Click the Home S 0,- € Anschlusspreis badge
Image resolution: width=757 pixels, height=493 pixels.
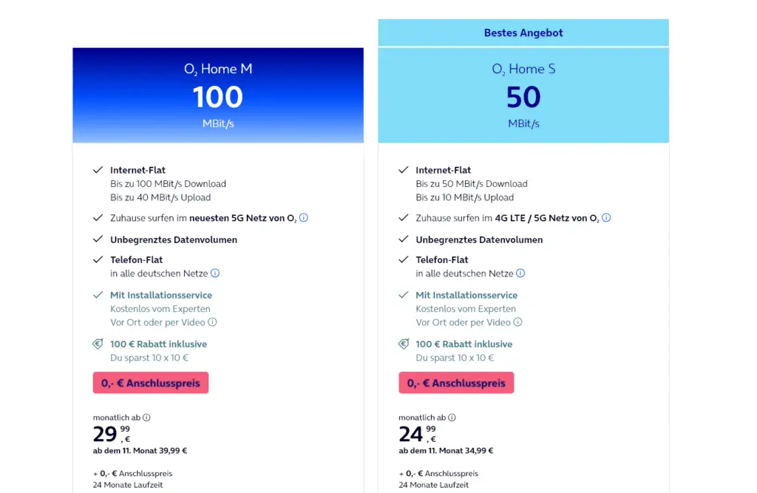(456, 382)
